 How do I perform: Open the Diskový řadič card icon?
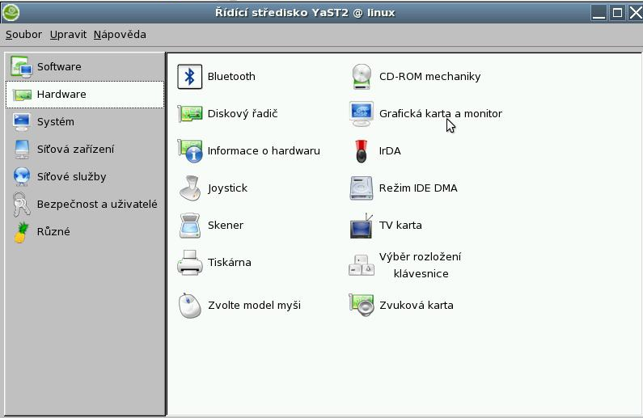(190, 113)
